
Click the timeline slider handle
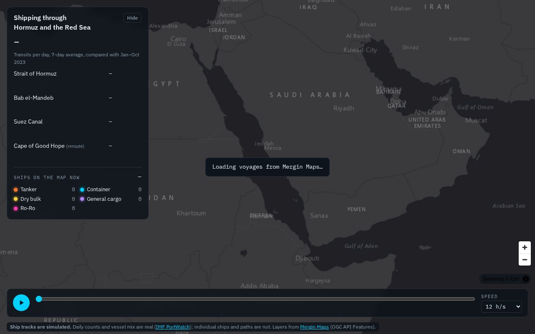coord(39,299)
